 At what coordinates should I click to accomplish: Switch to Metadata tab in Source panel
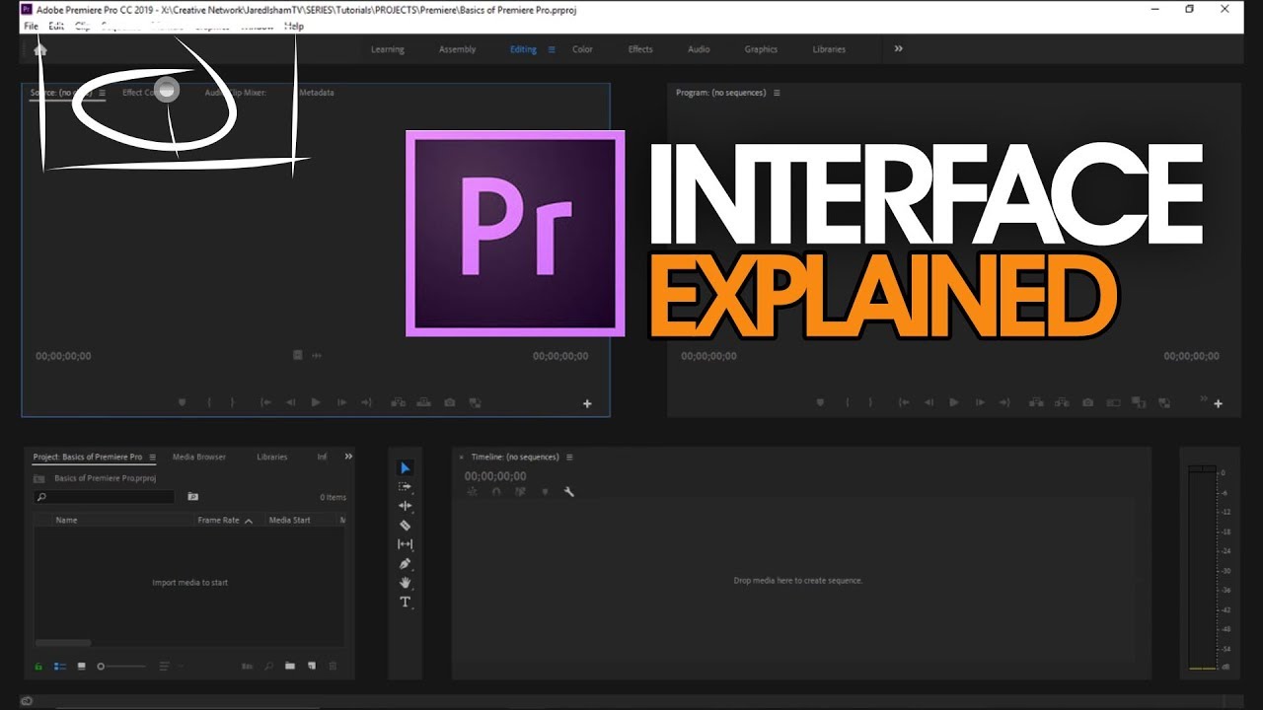[317, 93]
